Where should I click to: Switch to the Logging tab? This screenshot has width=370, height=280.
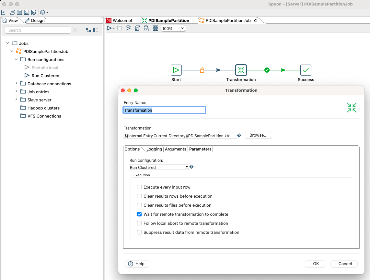[x=154, y=149]
